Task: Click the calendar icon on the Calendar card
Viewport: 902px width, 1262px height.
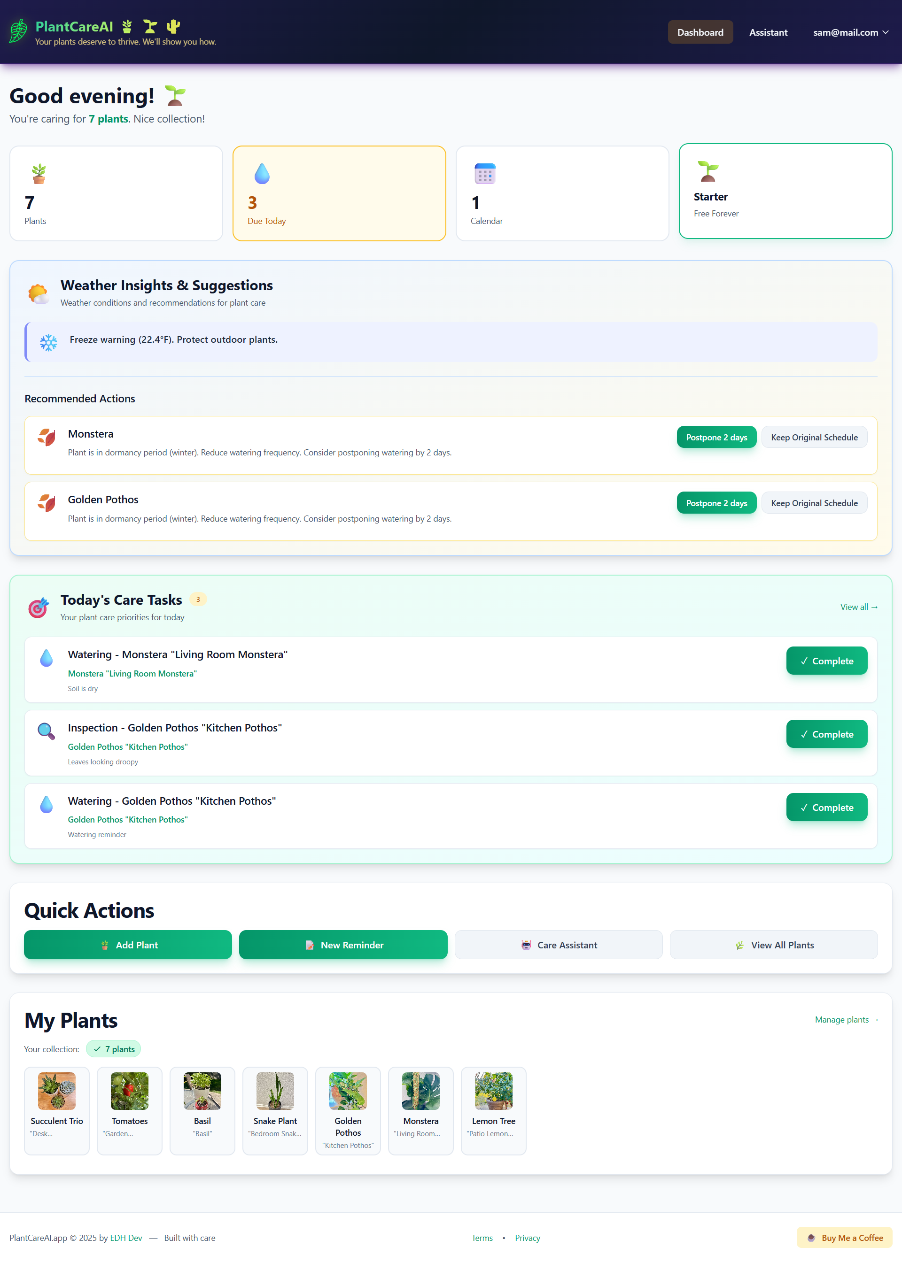Action: tap(484, 173)
